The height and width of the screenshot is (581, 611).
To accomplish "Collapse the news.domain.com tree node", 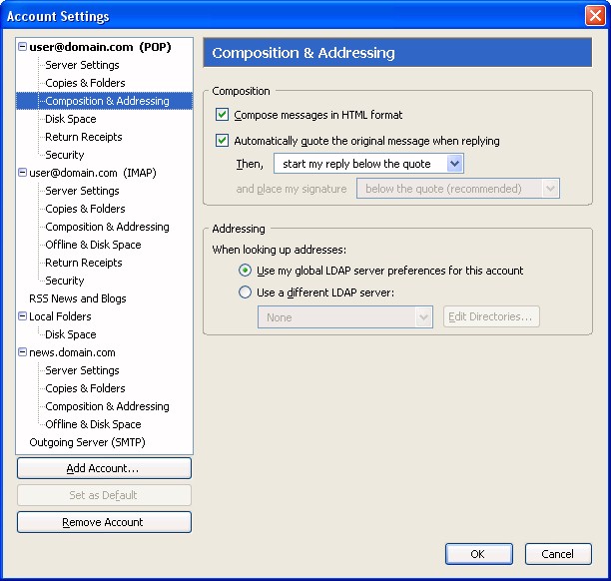I will (23, 352).
